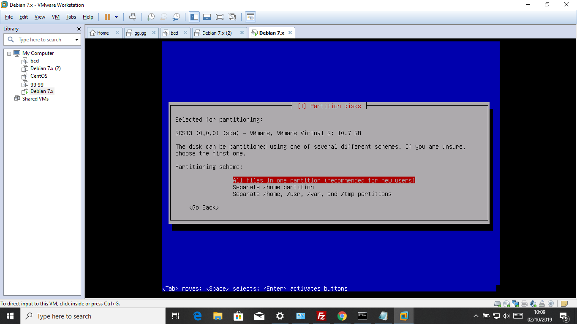577x324 pixels.
Task: Toggle the thumbnail bar view button
Action: click(x=207, y=17)
